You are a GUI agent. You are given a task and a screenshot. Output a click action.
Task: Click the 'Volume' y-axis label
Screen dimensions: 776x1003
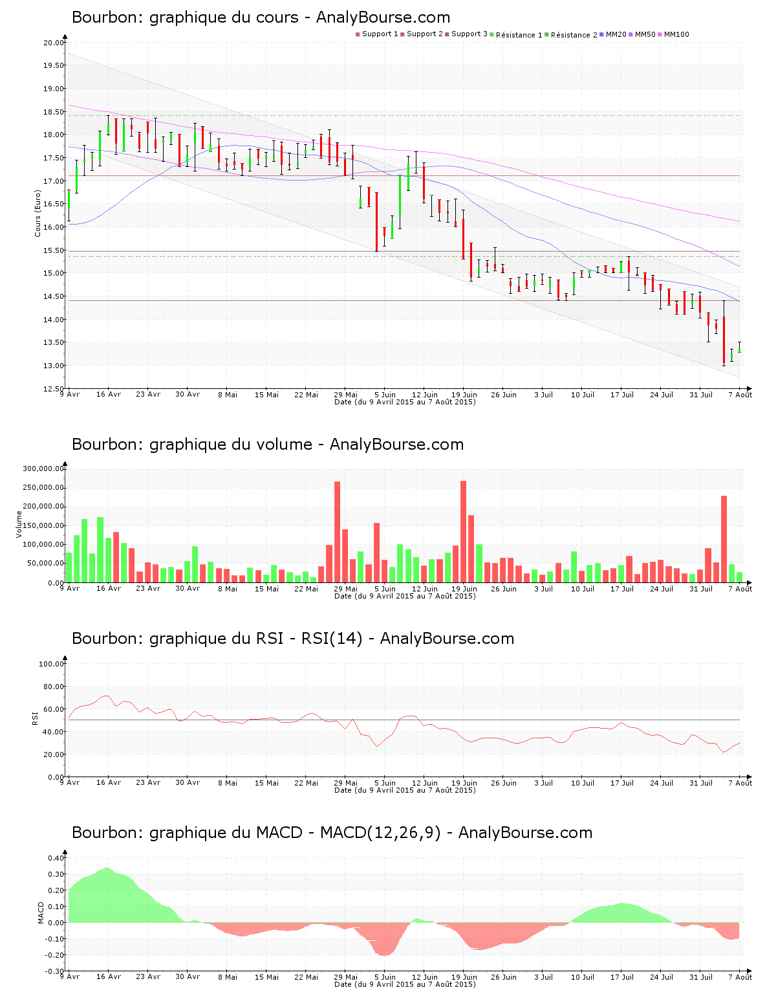[x=19, y=524]
